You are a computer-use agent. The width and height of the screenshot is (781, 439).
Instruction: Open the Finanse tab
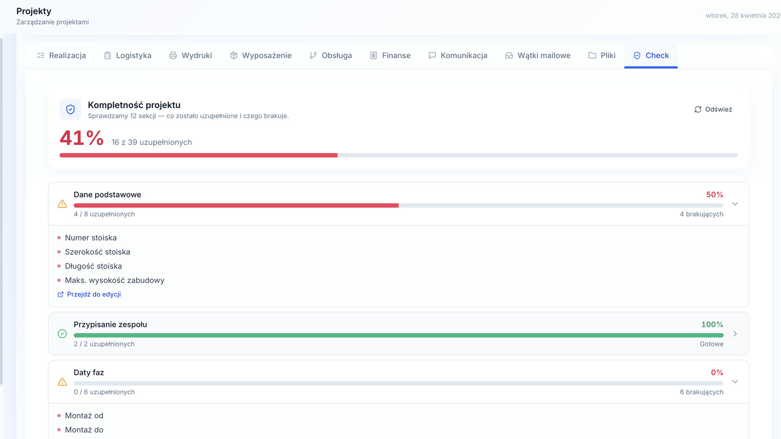click(390, 56)
